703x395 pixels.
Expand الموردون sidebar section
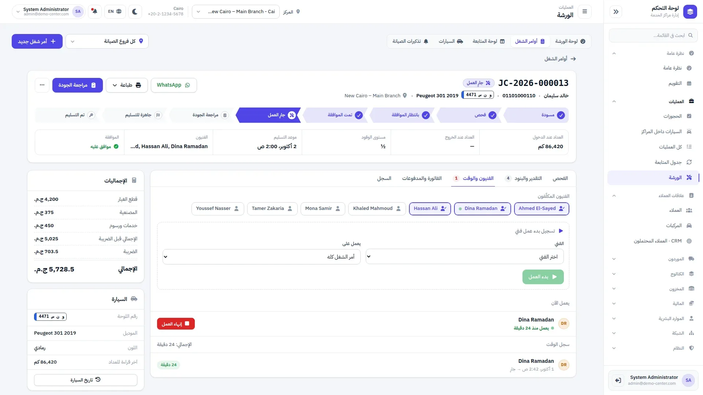654,259
